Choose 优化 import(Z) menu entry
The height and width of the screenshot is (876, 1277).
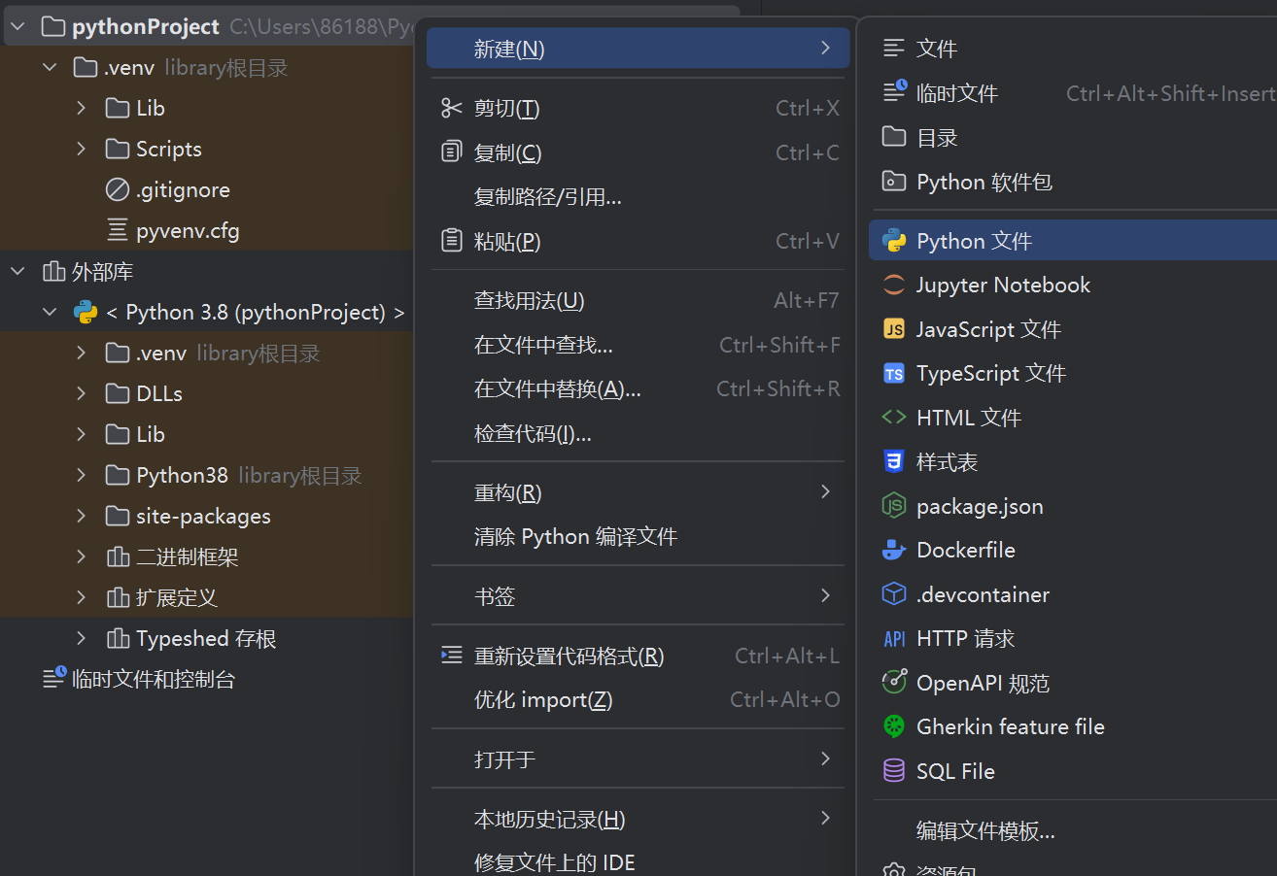(638, 699)
